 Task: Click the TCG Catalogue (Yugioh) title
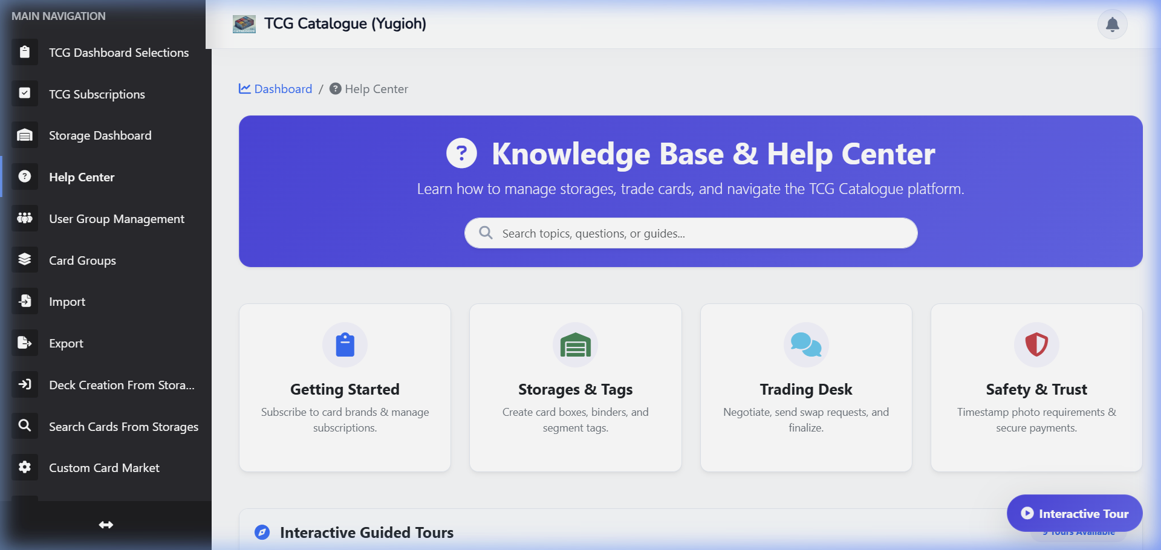pos(345,24)
